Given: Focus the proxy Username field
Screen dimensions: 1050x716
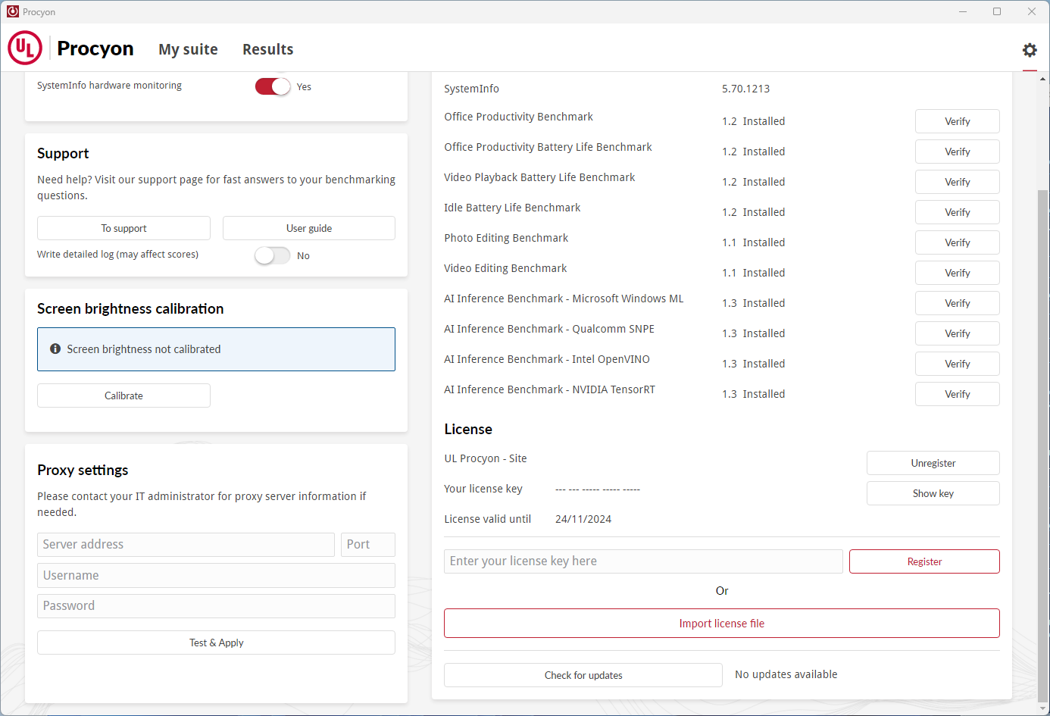Looking at the screenshot, I should [216, 575].
